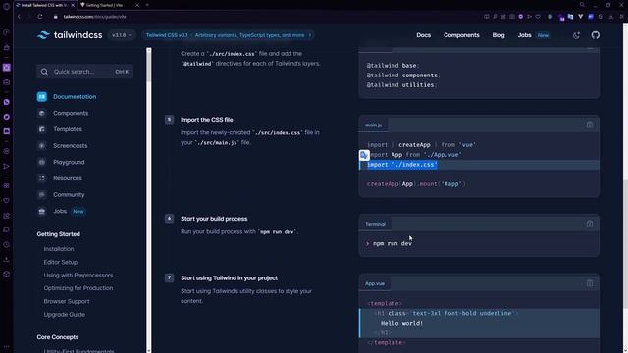This screenshot has height=353, width=628.
Task: Copy the Terminal npm run dev command
Action: [x=590, y=224]
